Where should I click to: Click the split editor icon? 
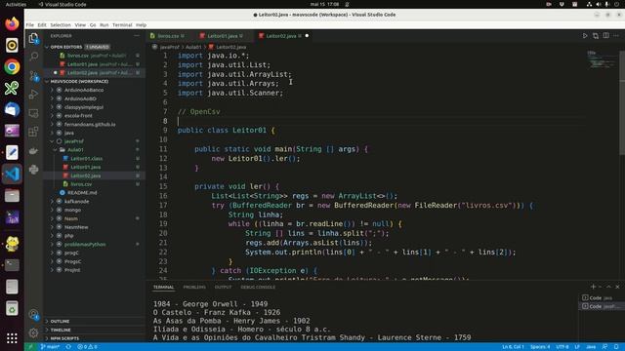click(x=605, y=36)
